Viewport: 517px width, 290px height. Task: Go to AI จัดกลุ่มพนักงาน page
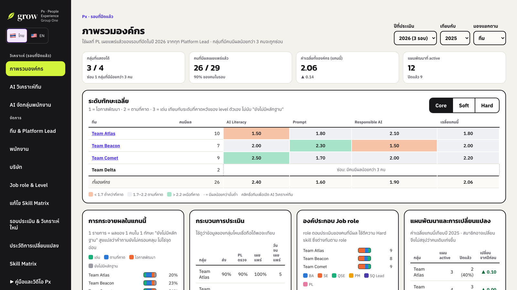click(36, 105)
